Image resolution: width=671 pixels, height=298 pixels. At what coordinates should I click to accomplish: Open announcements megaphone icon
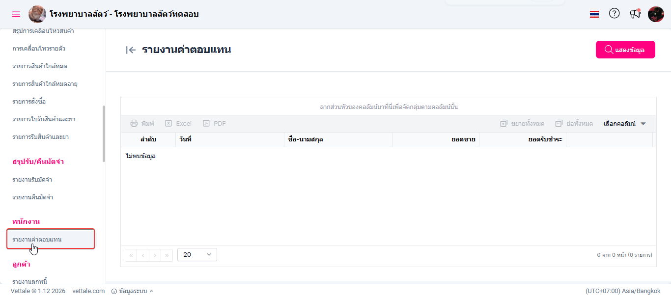(x=635, y=14)
